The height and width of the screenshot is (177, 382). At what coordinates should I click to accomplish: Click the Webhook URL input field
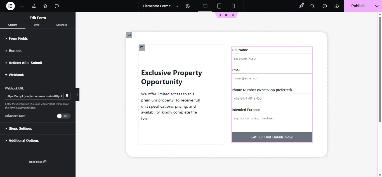[x=34, y=96]
